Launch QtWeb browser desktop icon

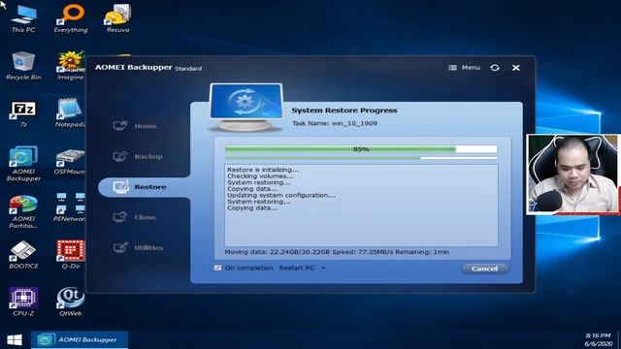pyautogui.click(x=71, y=301)
